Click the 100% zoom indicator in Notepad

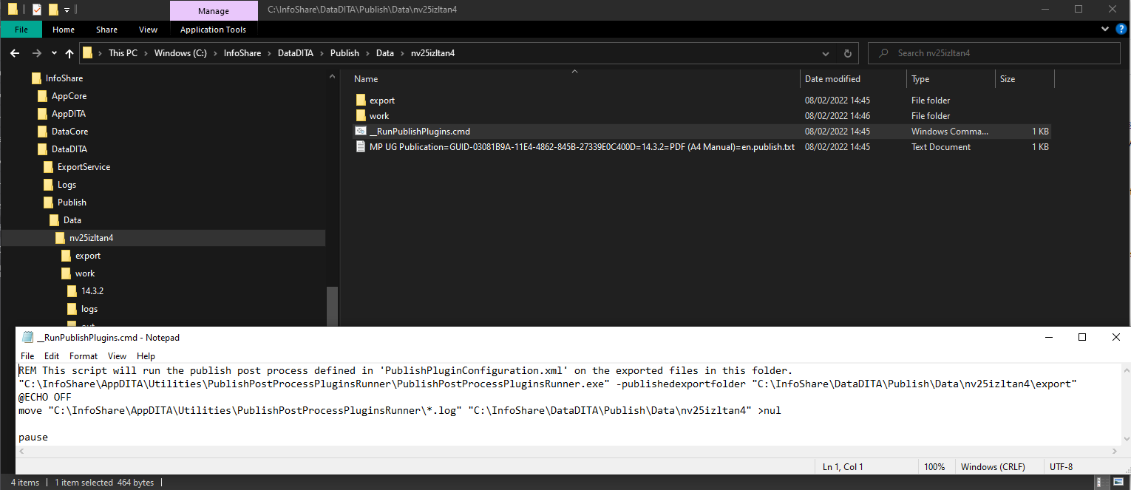tap(934, 466)
